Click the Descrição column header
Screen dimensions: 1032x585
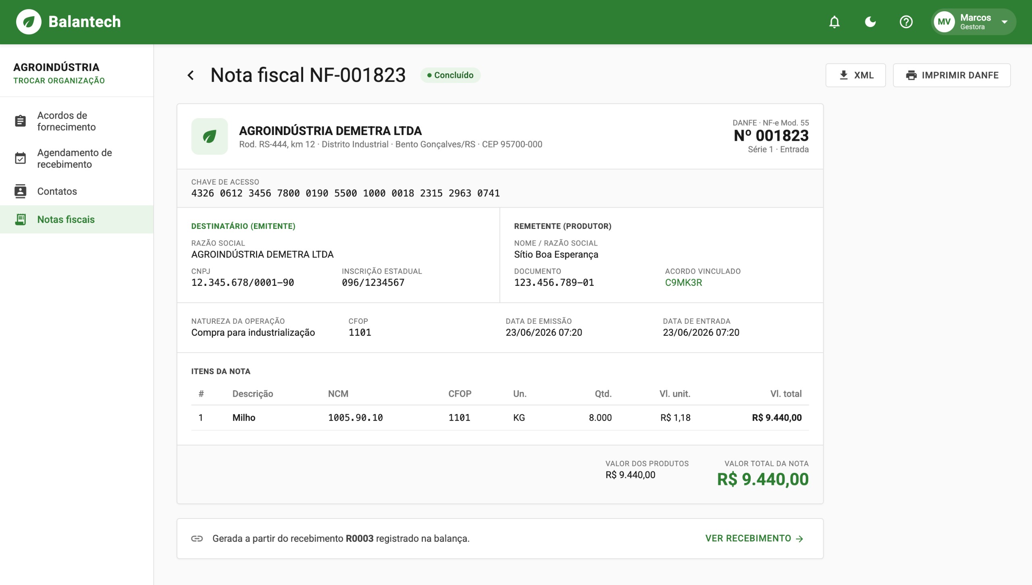pos(253,394)
